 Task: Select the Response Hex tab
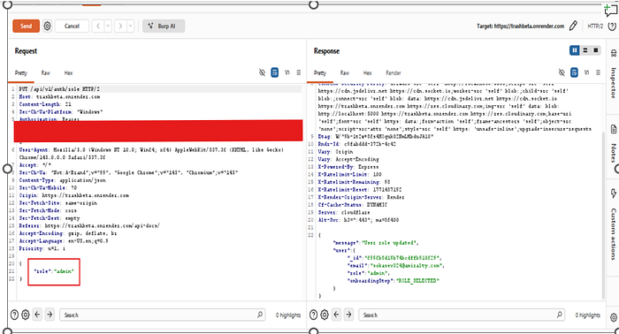point(368,73)
